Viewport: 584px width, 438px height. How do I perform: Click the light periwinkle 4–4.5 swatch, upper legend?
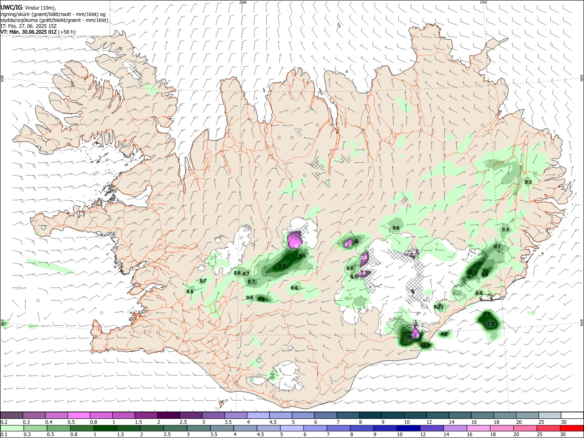pyautogui.click(x=258, y=415)
